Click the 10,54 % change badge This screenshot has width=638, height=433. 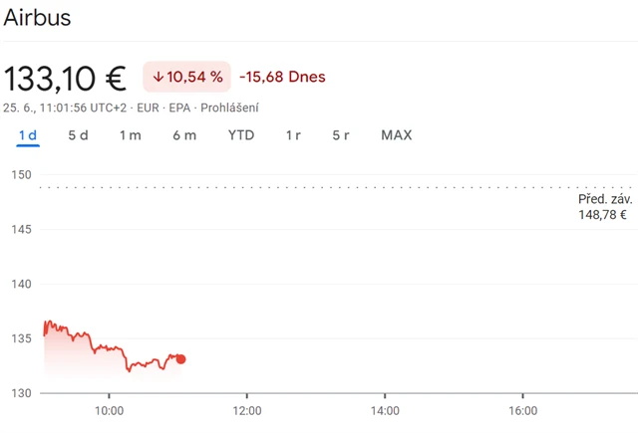point(187,77)
